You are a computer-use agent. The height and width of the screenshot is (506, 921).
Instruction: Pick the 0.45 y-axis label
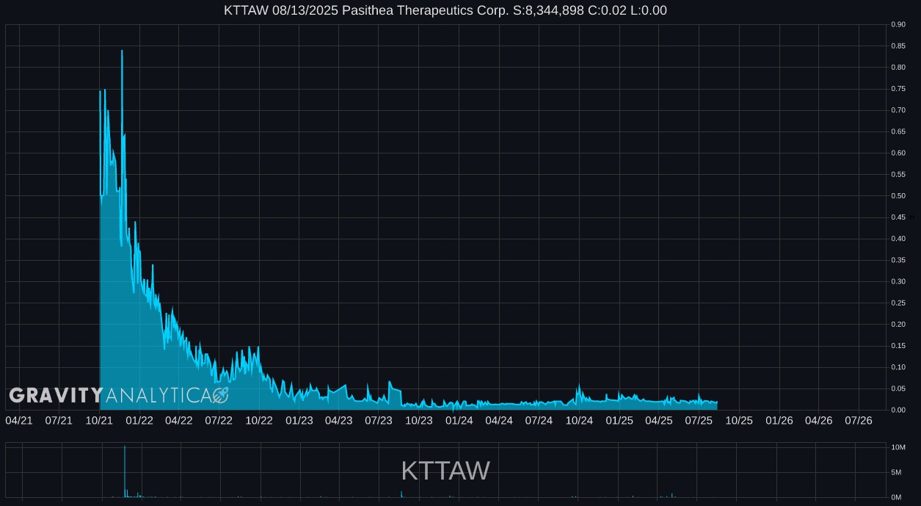click(x=898, y=217)
